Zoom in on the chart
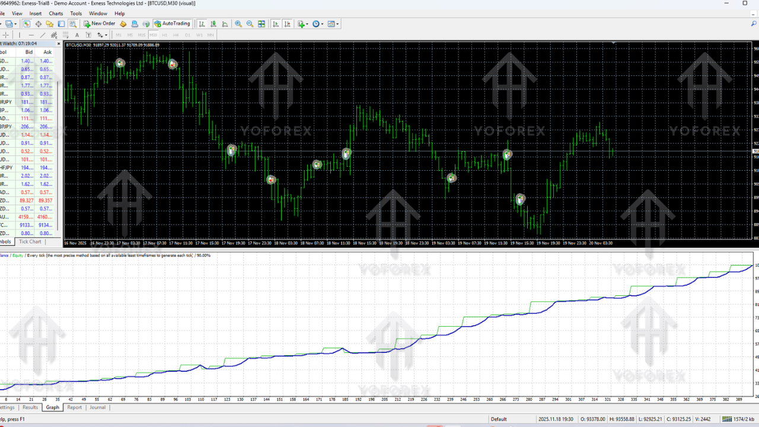 (238, 24)
